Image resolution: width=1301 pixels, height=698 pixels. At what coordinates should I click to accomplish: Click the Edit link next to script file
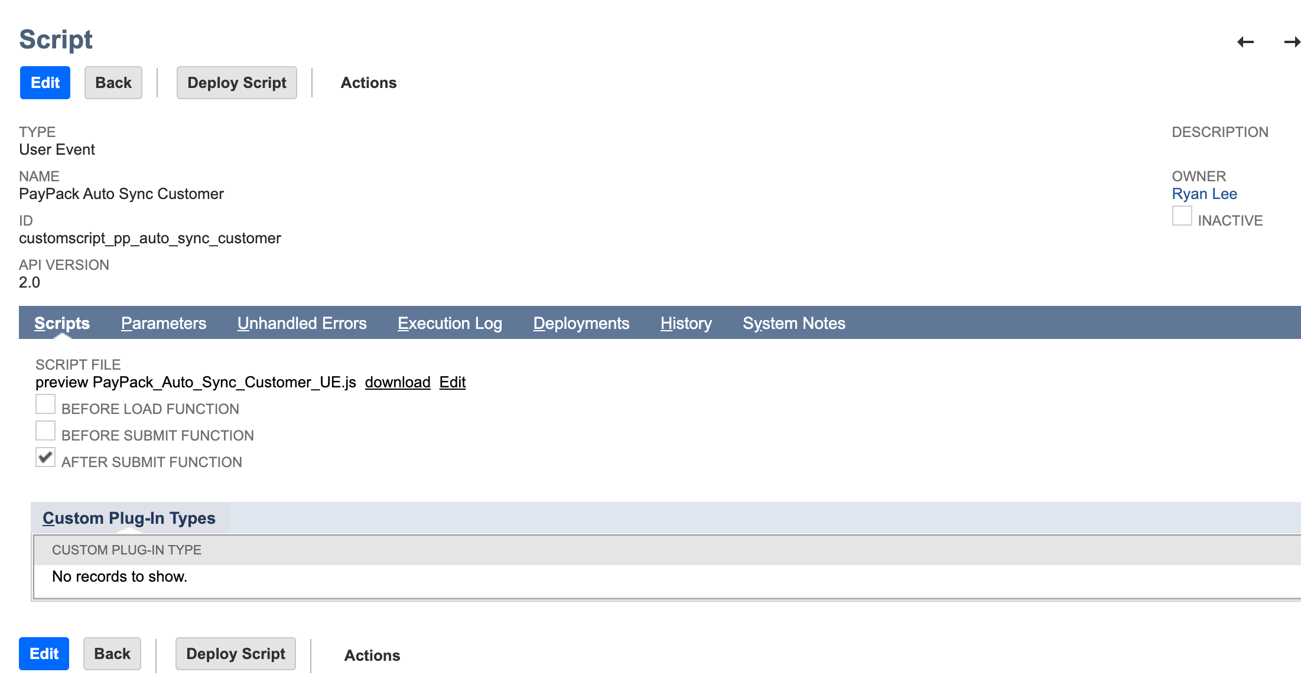453,382
